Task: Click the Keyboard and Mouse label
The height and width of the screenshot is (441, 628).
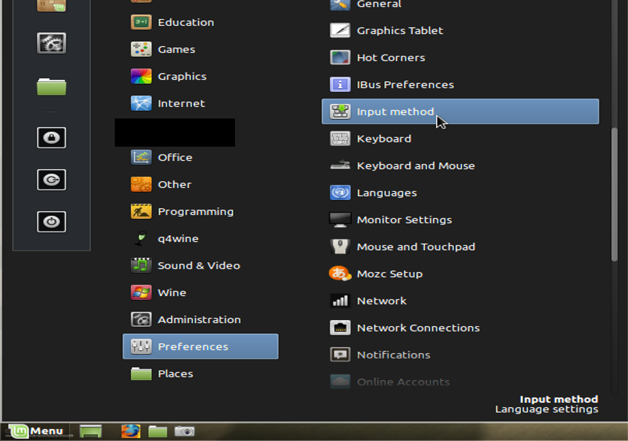Action: click(x=416, y=166)
